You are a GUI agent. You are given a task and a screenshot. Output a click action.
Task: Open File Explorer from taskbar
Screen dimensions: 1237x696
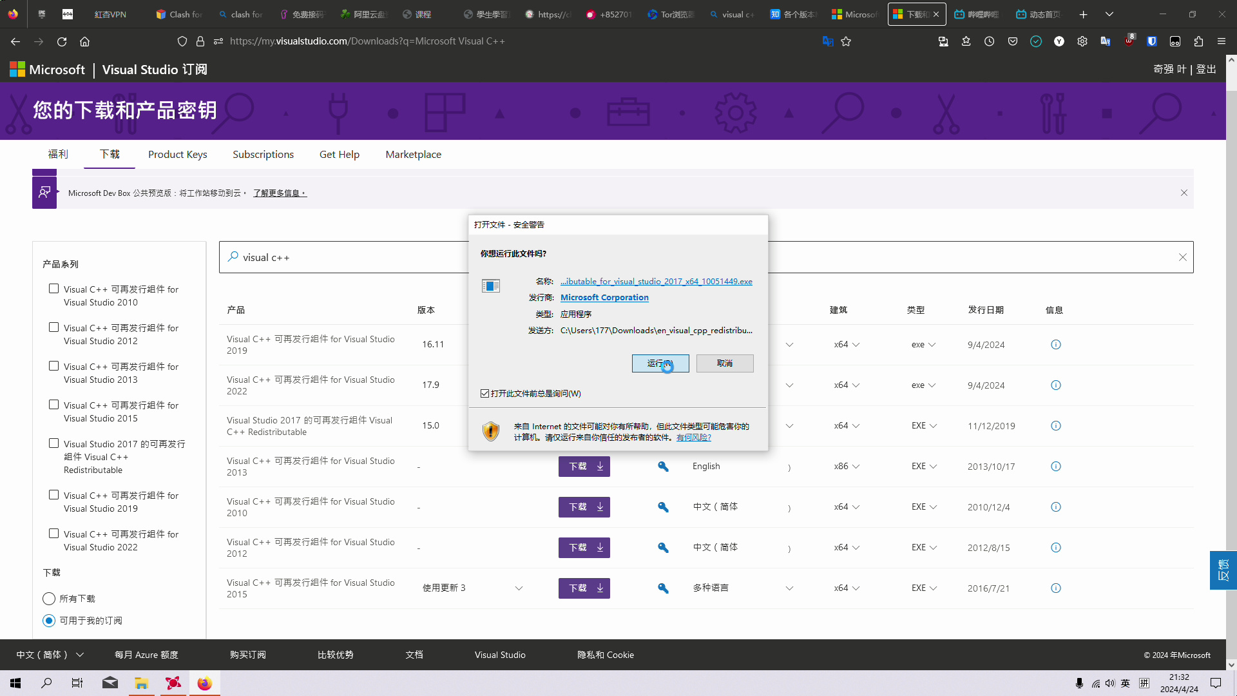click(x=141, y=683)
